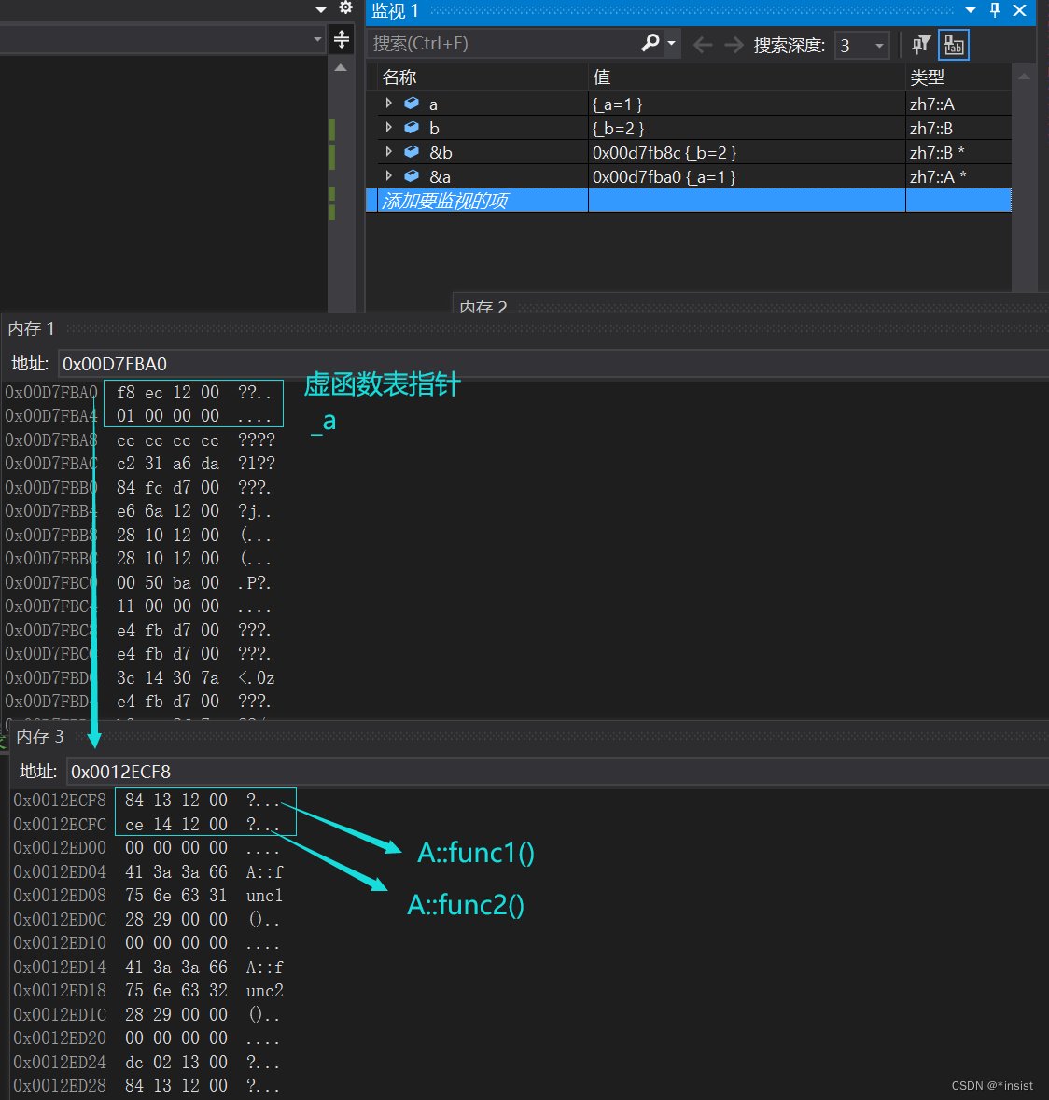Go to next search result arrow
The width and height of the screenshot is (1049, 1100).
[734, 46]
